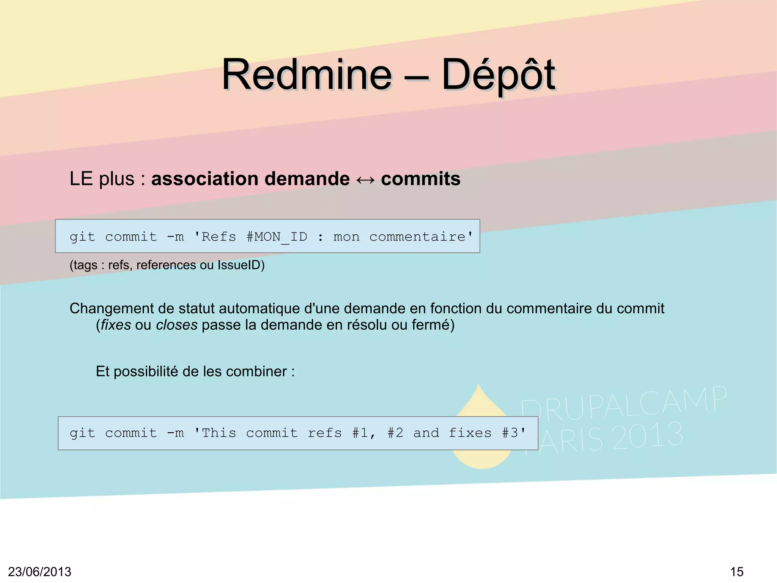Select the text "LE plus :"
This screenshot has height=583, width=777.
tap(107, 179)
